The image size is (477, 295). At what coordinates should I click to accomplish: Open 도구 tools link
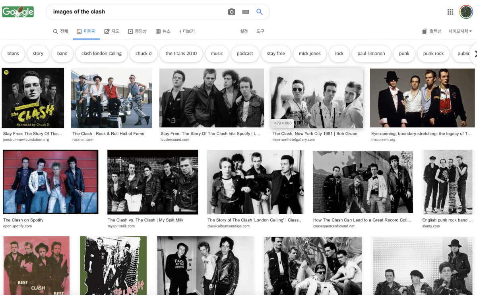[x=260, y=31]
